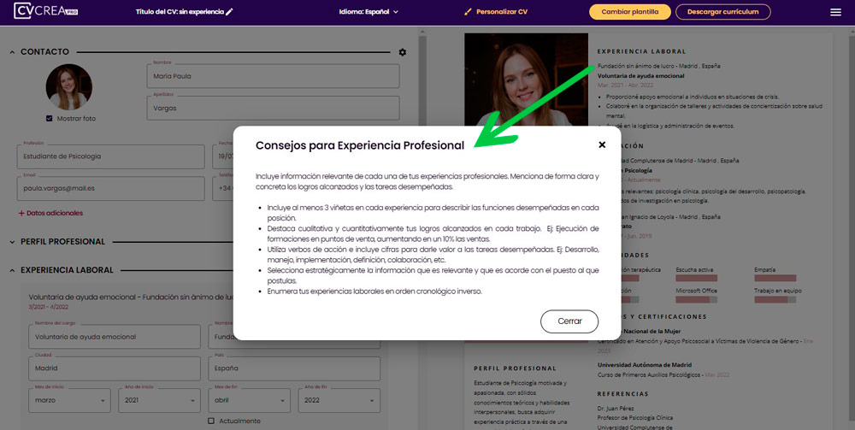Expand the Perfil Profesional section
Screen dimensions: 855x430
point(12,242)
